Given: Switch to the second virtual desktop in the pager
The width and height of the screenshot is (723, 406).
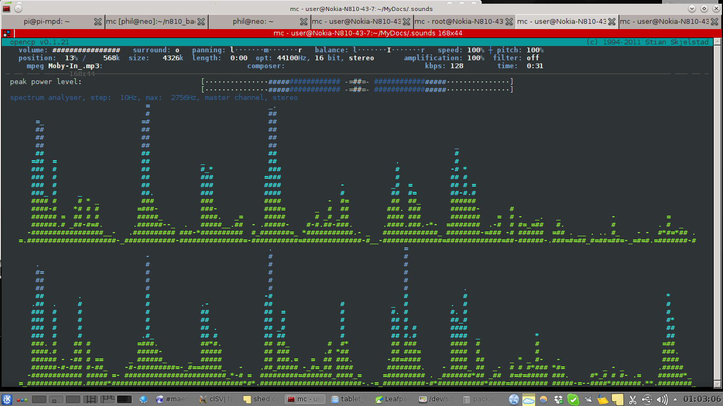Looking at the screenshot, I should 56,399.
